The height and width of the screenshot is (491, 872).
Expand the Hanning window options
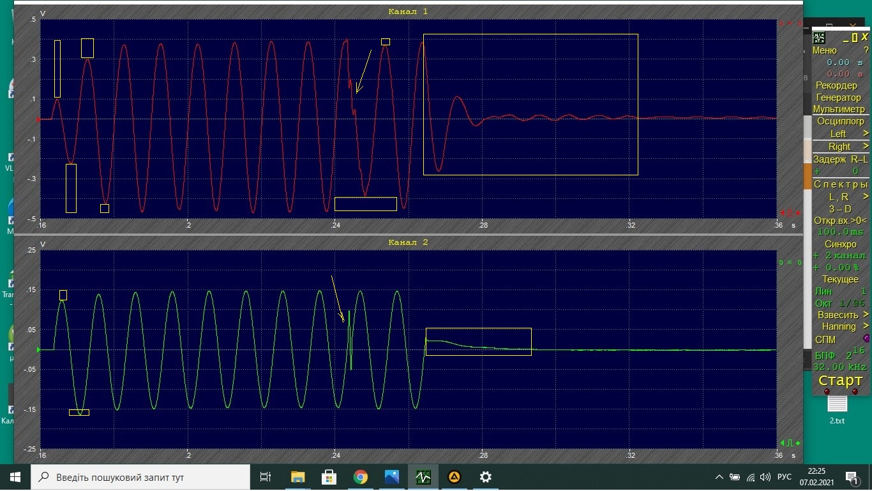tap(866, 326)
